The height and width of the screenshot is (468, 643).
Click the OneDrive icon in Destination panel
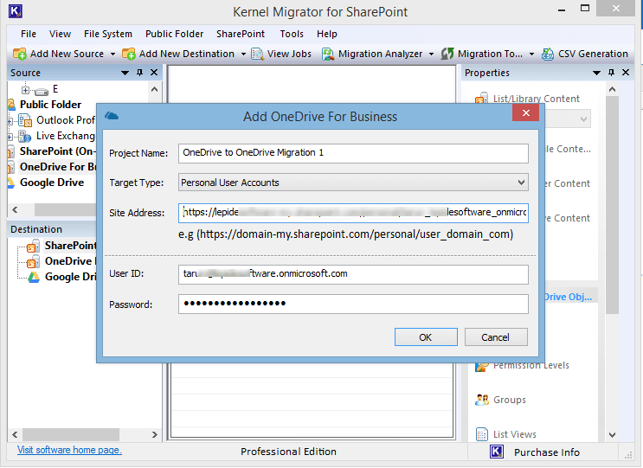[33, 261]
